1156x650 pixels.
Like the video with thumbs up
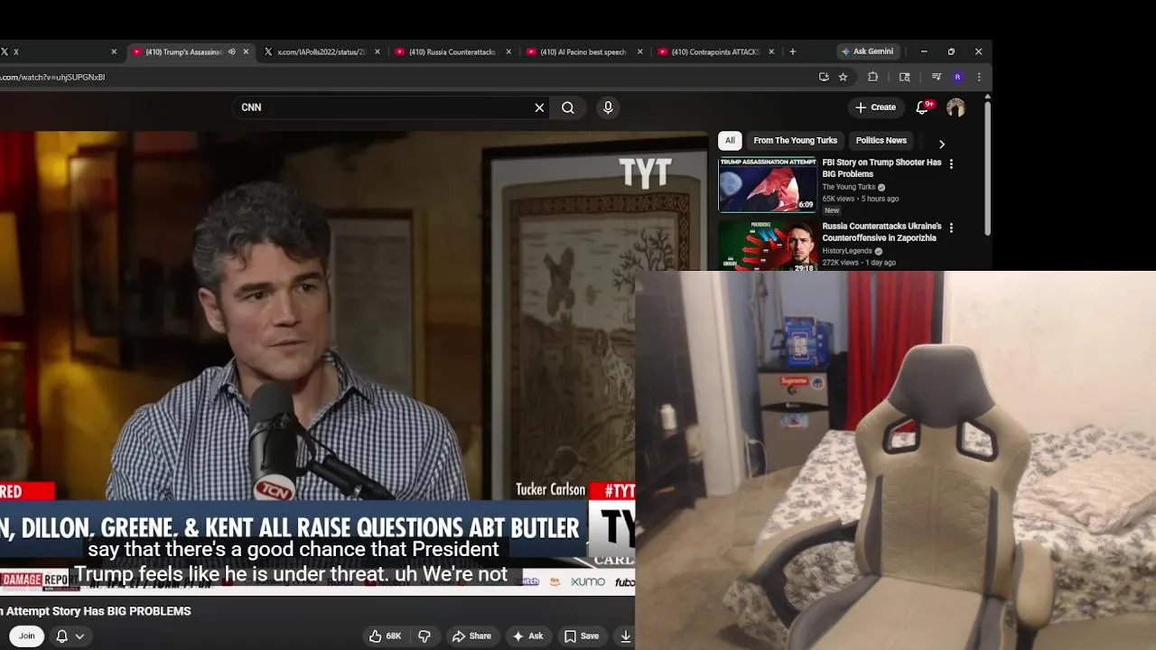[376, 636]
